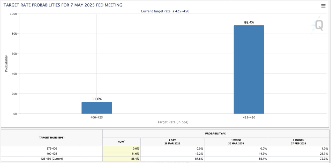The width and height of the screenshot is (331, 163).
Task: Select the '1 DAY 26 MAR 2025' column header
Action: pyautogui.click(x=172, y=142)
